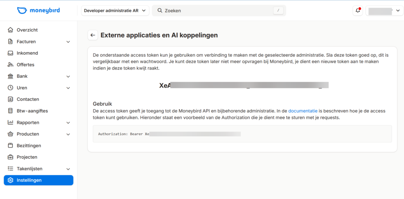Open Contacten in the sidebar

pos(39,99)
